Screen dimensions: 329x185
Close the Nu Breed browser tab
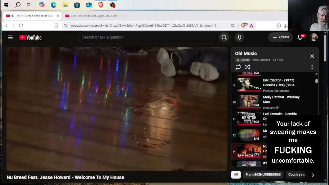click(58, 16)
